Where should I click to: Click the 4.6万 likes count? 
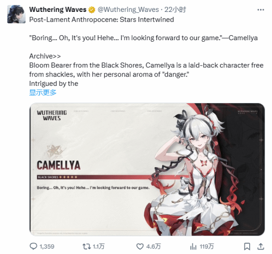click(153, 247)
